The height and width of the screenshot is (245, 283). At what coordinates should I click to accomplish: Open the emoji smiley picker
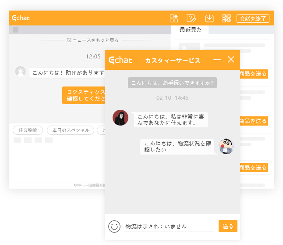[x=114, y=226]
